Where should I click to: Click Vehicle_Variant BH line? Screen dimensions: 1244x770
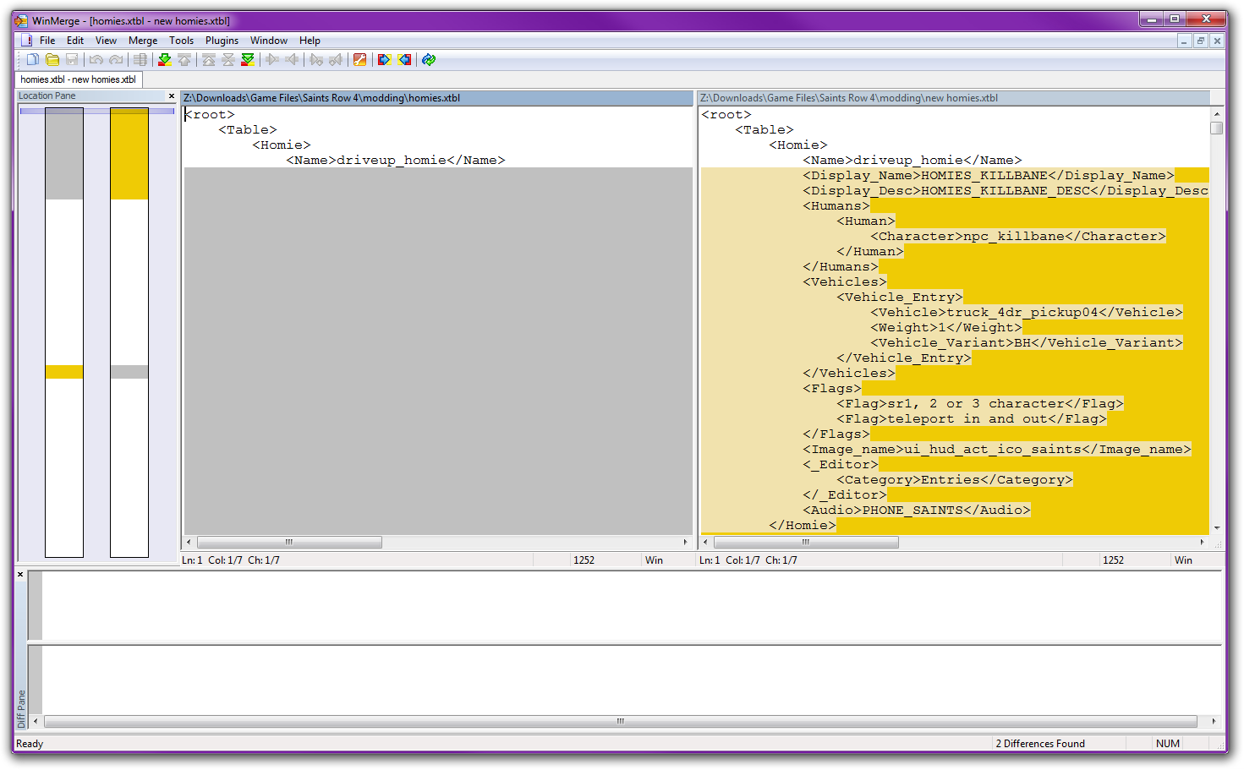pos(1027,343)
